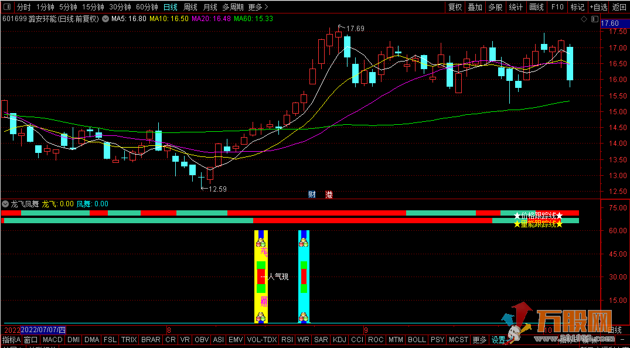Image resolution: width=630 pixels, height=348 pixels.
Task: Open F10 company info
Action: (x=557, y=7)
